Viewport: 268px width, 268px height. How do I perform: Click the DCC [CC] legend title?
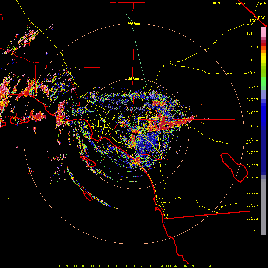(x=258, y=19)
